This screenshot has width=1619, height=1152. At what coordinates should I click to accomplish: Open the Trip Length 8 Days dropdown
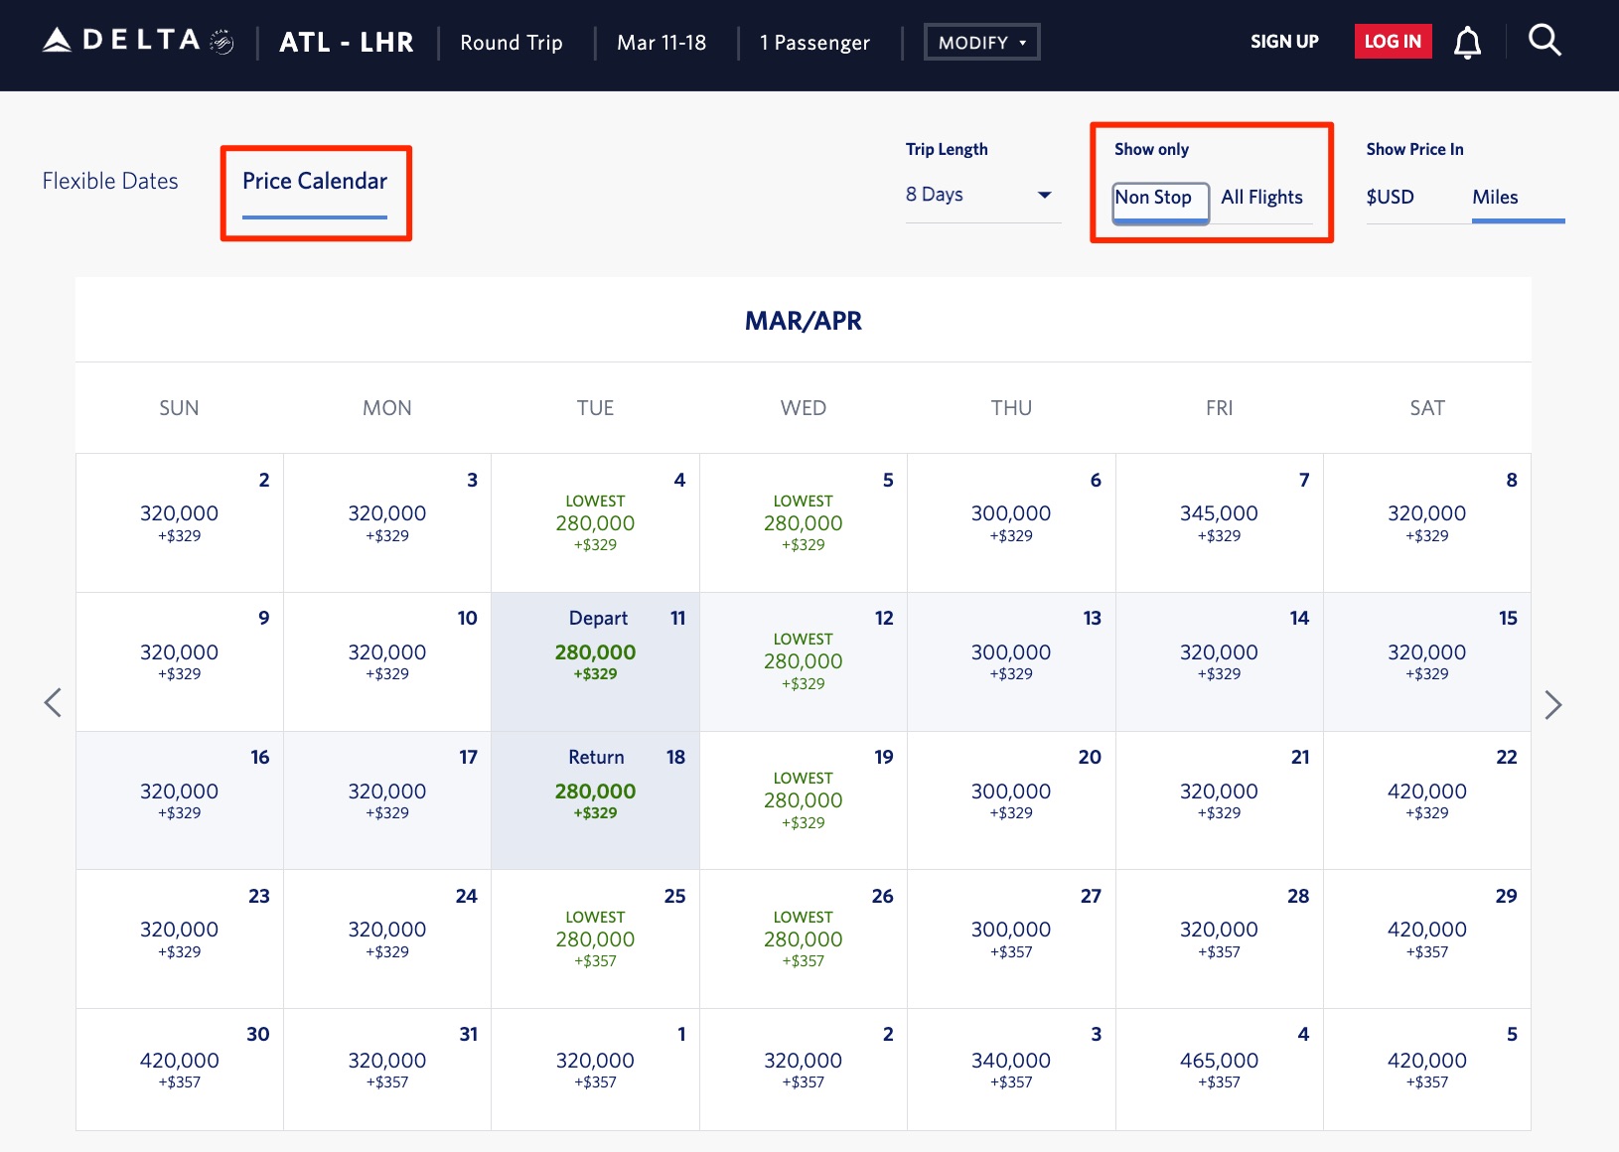click(982, 195)
